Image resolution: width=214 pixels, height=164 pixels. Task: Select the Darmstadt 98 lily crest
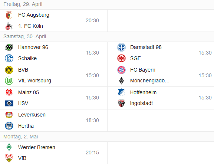click(x=121, y=47)
